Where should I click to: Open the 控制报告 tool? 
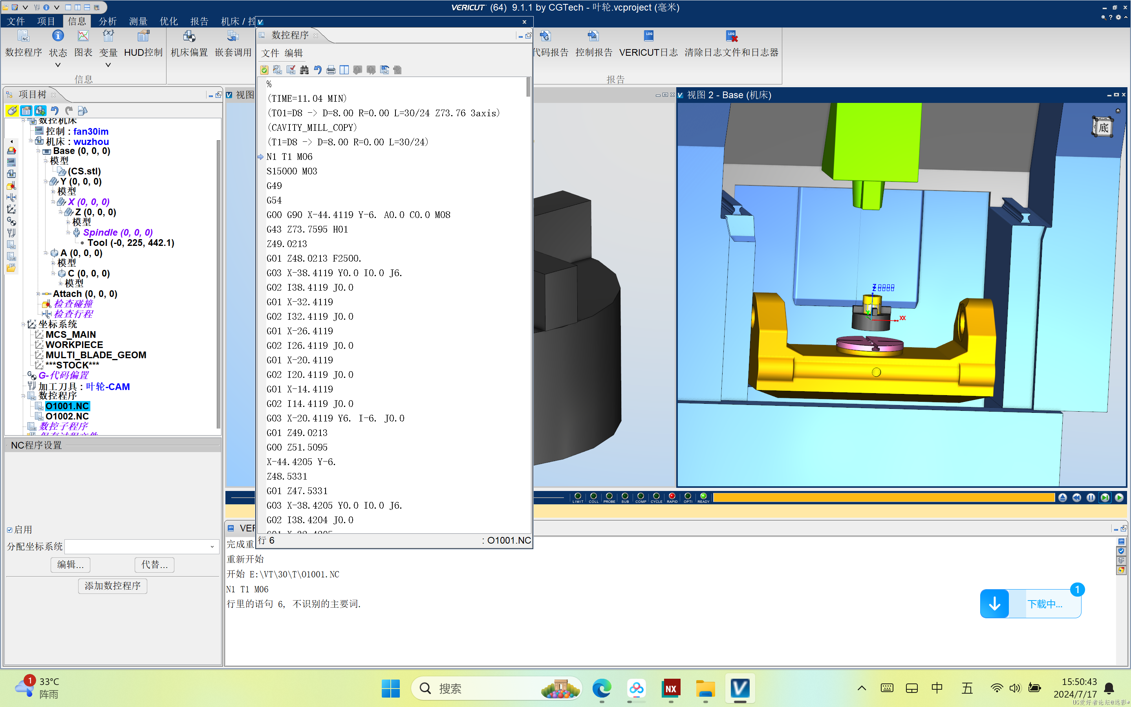(x=593, y=44)
